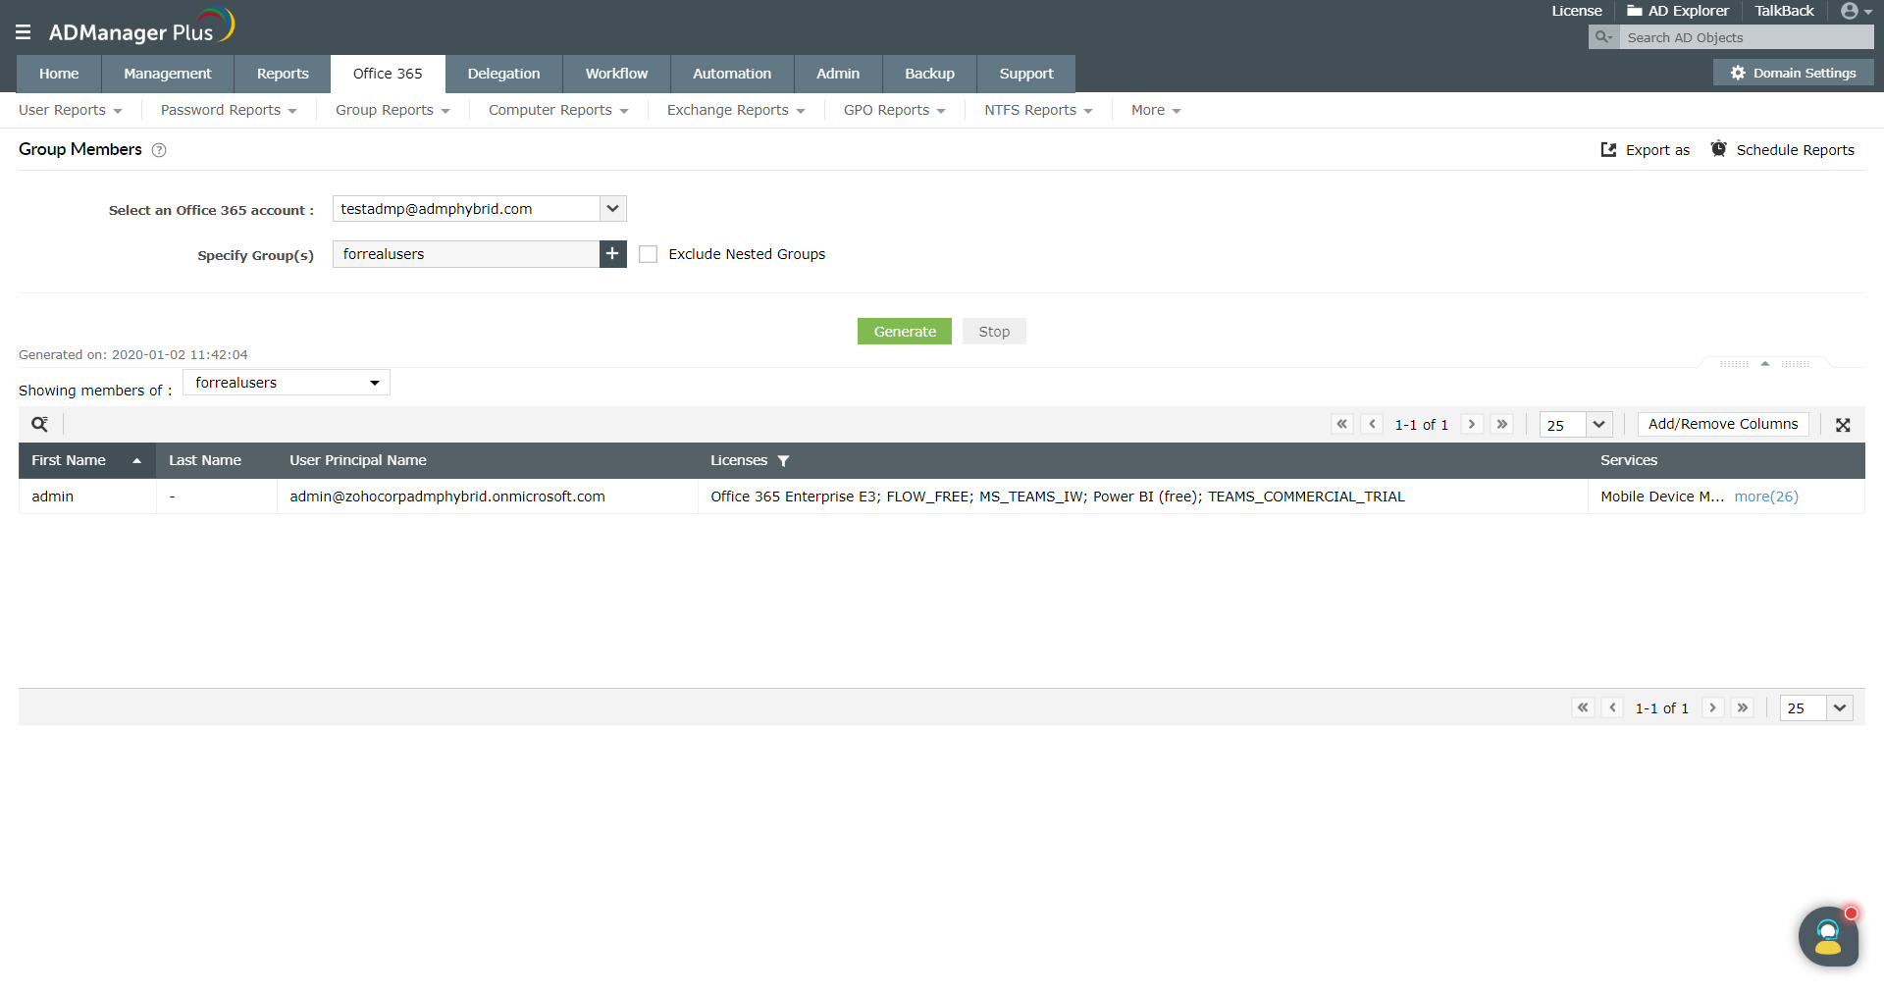Select the Office 365 tab

[388, 74]
